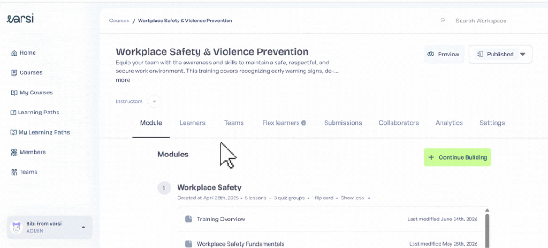Switch to the Settings tab
Image resolution: width=548 pixels, height=248 pixels.
pos(492,123)
